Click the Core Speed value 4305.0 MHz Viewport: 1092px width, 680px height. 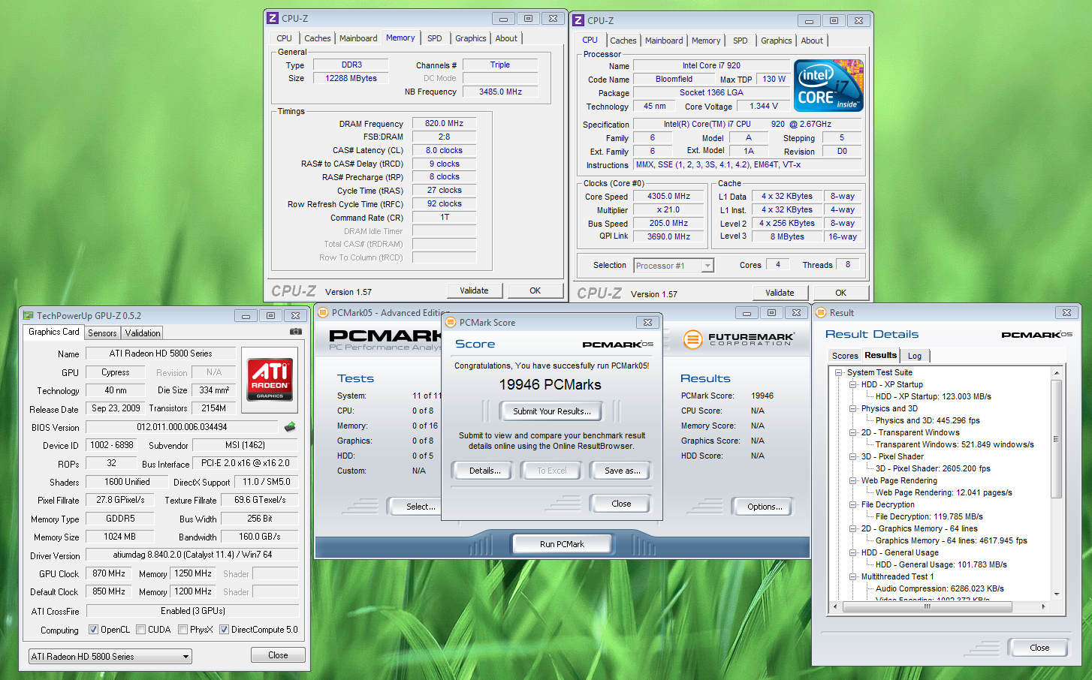[668, 197]
